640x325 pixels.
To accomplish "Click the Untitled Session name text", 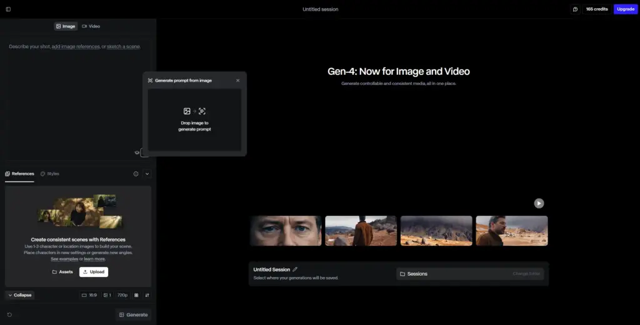I will point(271,269).
